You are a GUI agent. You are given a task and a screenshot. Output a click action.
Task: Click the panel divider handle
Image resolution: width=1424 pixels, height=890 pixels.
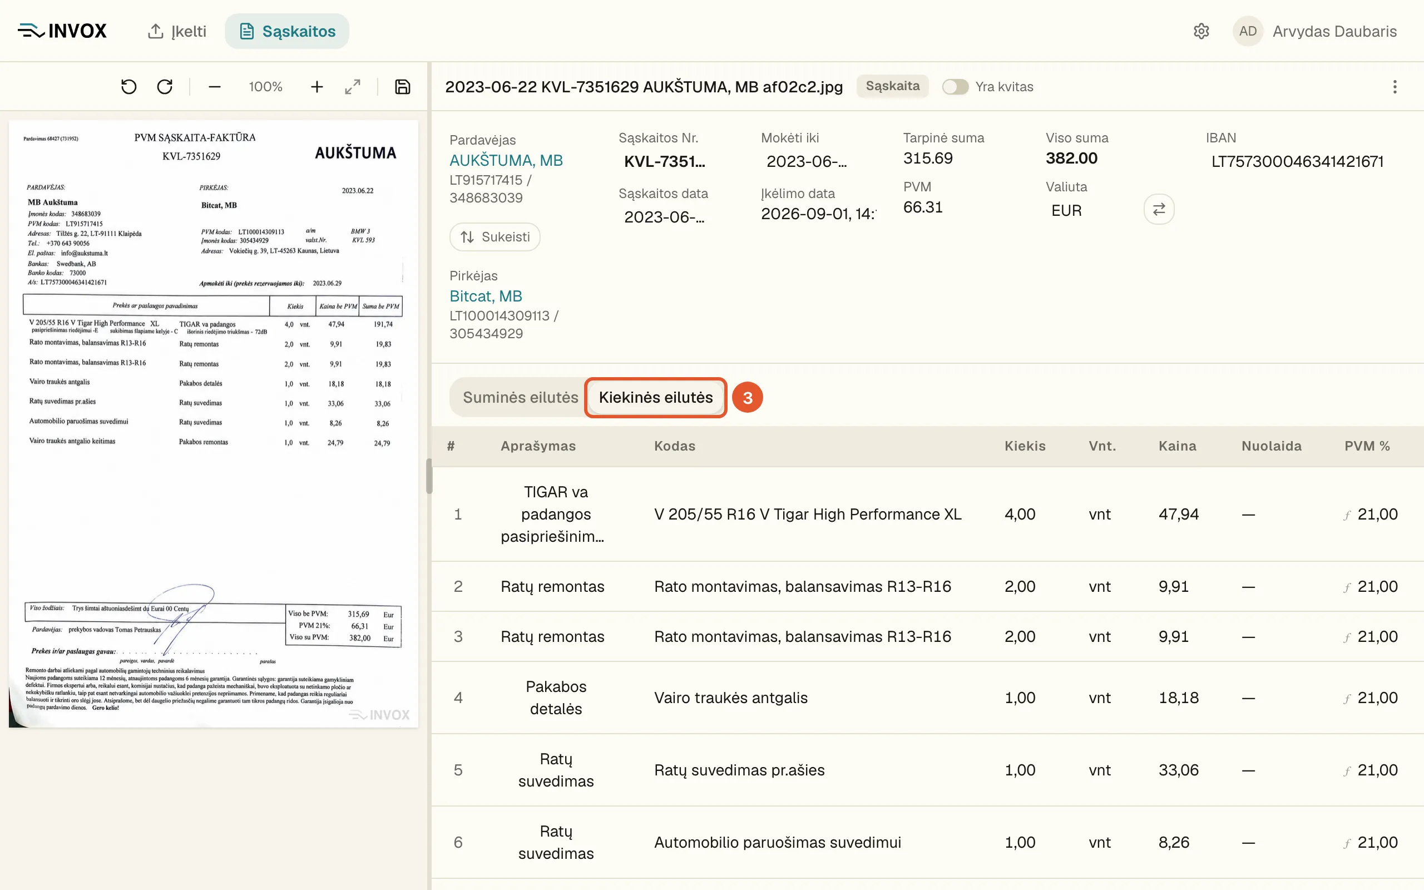click(429, 476)
